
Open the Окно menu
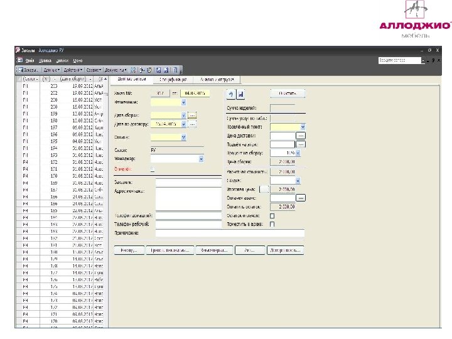[x=78, y=60]
